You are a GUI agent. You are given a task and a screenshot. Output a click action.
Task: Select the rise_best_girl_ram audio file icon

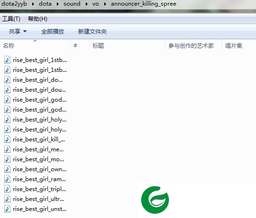tap(7, 179)
